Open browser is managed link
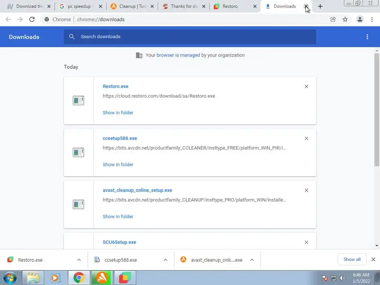Viewport: 380px width, 285px height. point(178,55)
